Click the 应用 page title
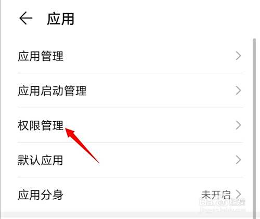Viewport: 260px width, 219px height. 61,19
